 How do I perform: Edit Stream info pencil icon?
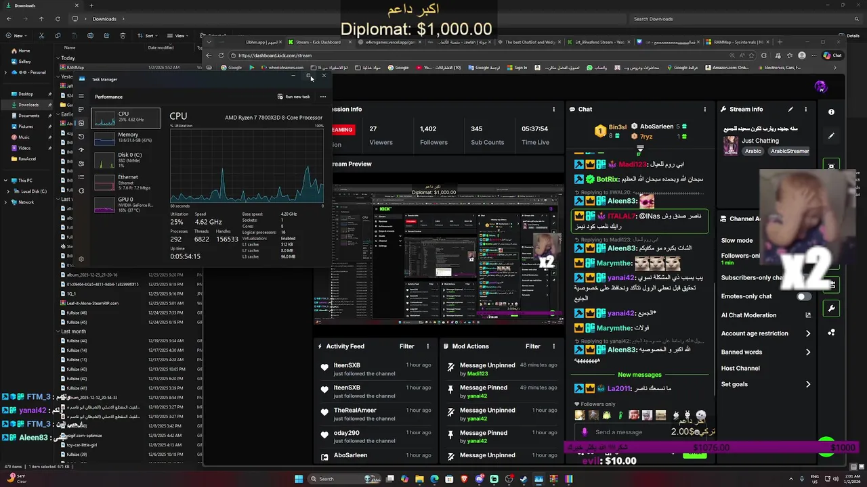tap(790, 109)
